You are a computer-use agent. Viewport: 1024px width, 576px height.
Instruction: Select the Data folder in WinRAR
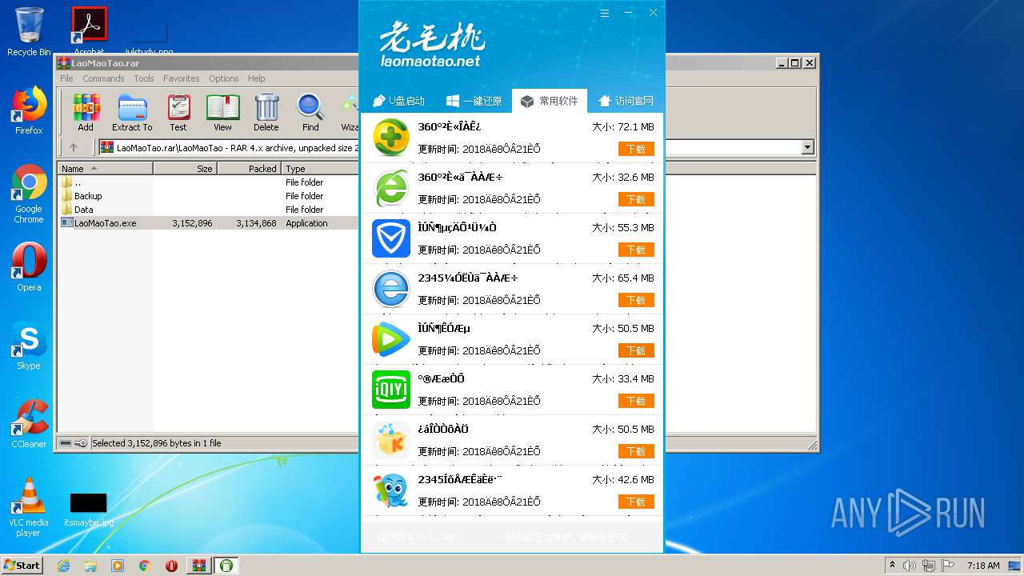click(x=83, y=210)
